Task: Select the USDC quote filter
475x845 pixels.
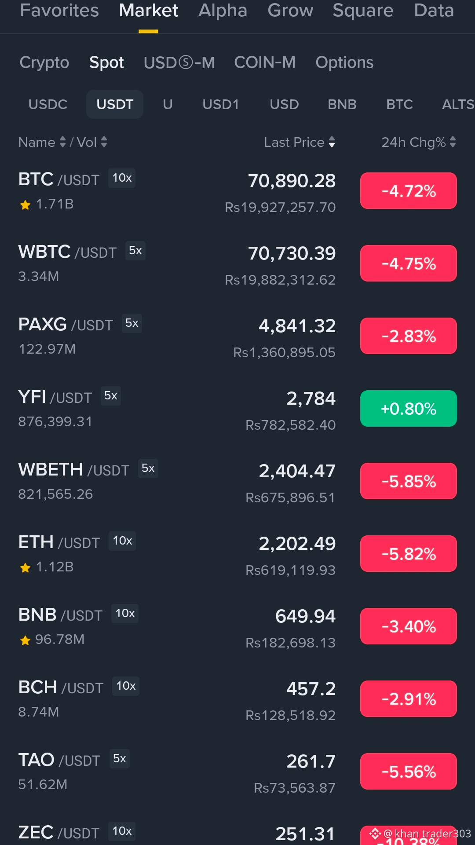Action: (47, 104)
